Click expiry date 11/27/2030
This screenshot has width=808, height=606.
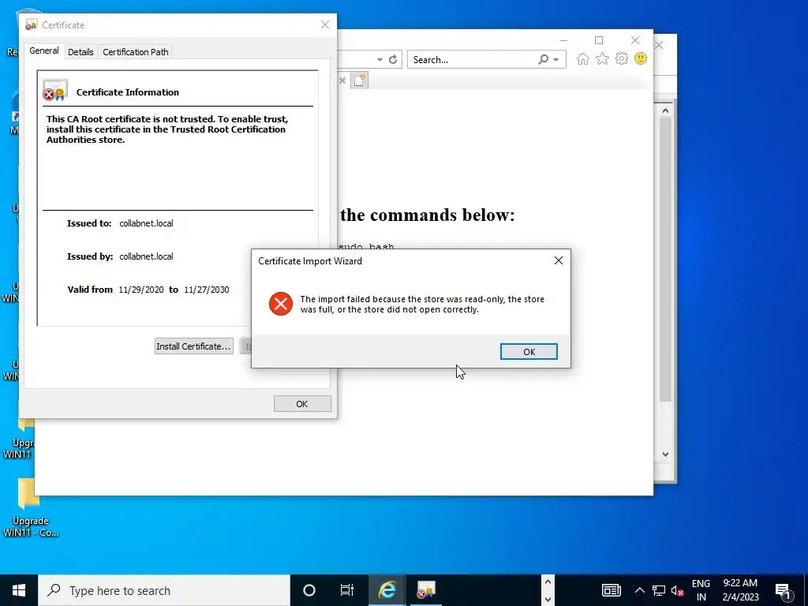coord(207,290)
